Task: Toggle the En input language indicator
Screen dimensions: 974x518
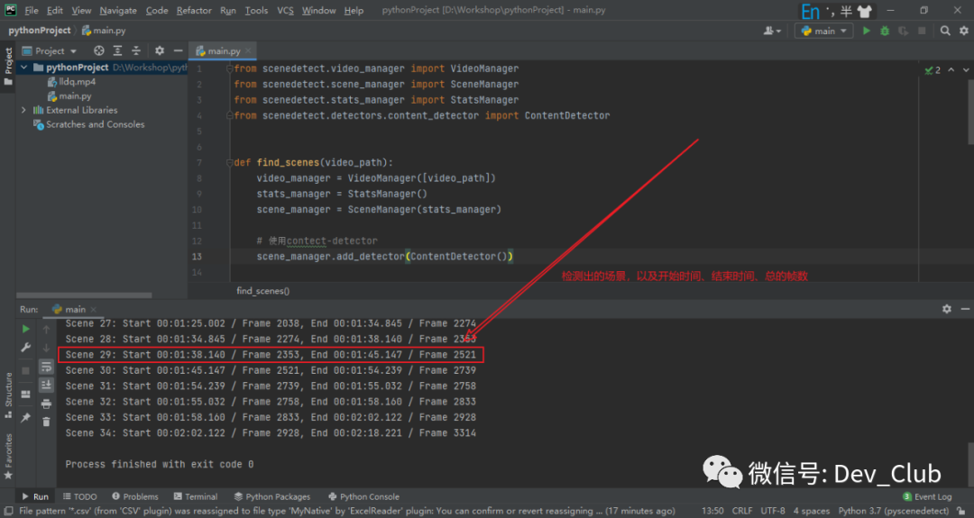Action: pos(810,11)
